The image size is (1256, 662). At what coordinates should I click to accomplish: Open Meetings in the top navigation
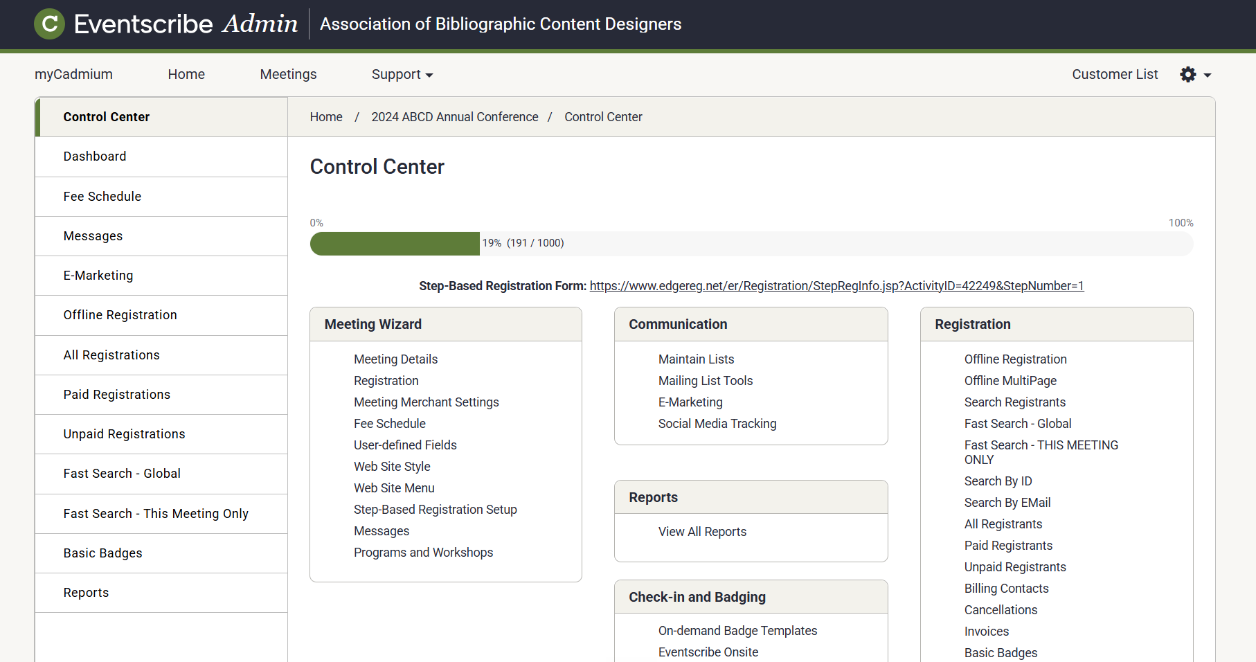[288, 74]
